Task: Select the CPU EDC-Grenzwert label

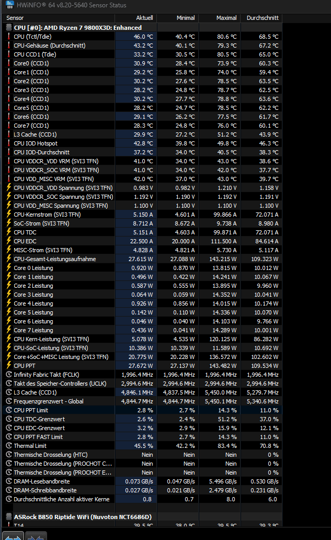Action: pyautogui.click(x=39, y=428)
